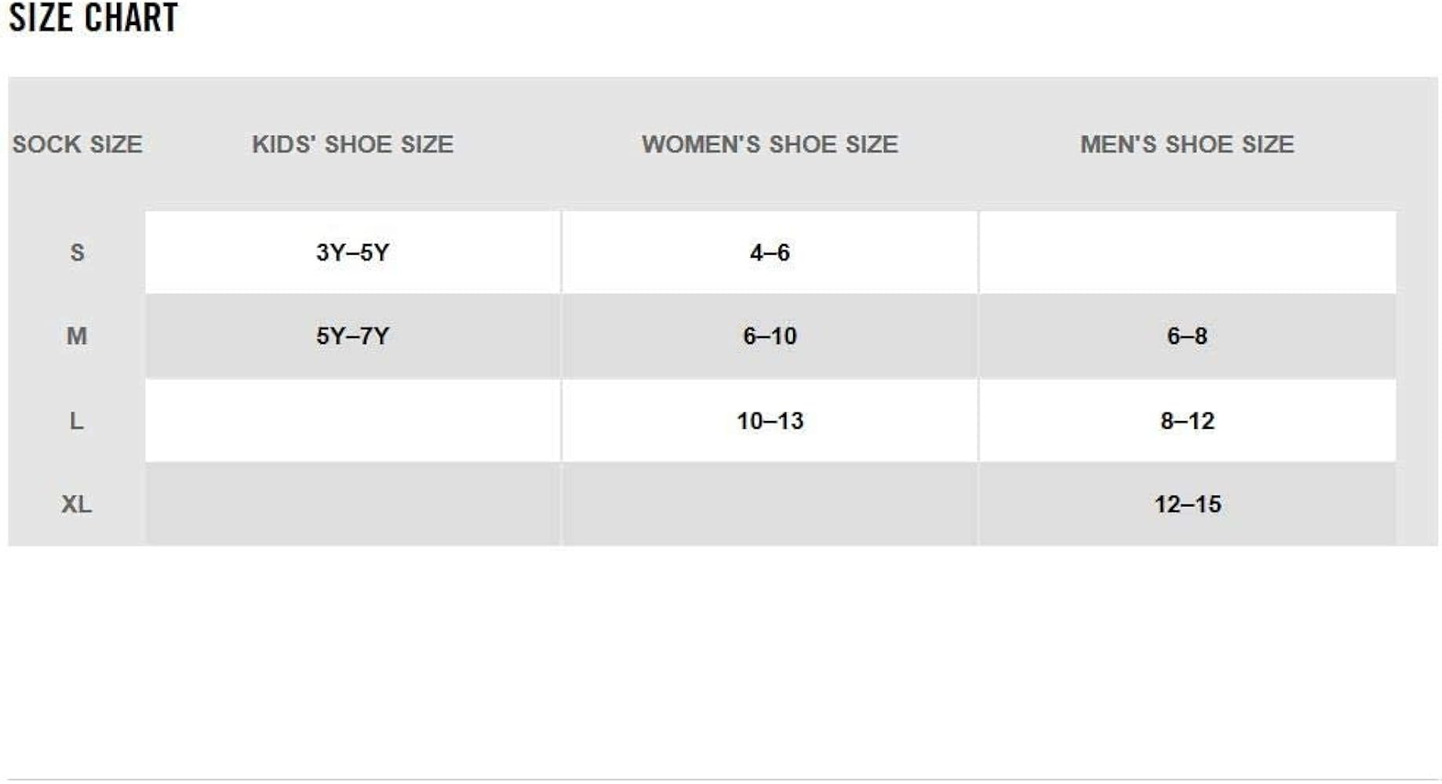Select the SOCK SIZE column header

click(x=77, y=144)
